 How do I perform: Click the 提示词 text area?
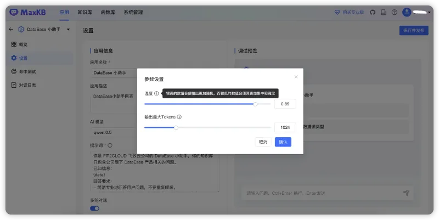[x=155, y=172]
